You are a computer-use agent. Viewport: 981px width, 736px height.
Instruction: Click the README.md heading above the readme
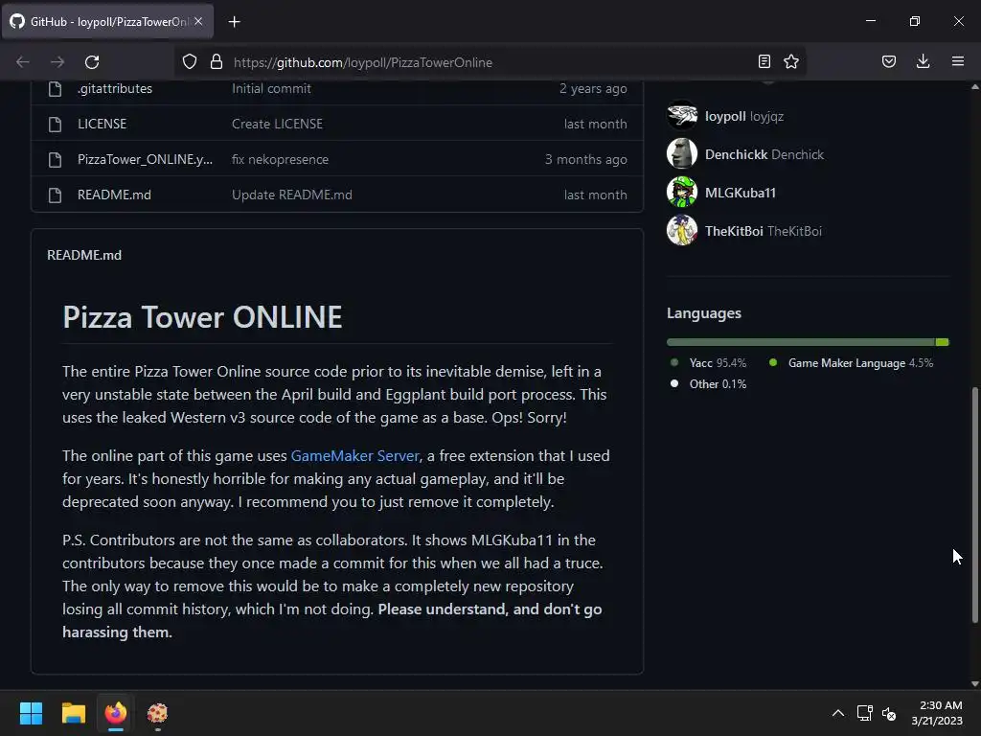84,255
